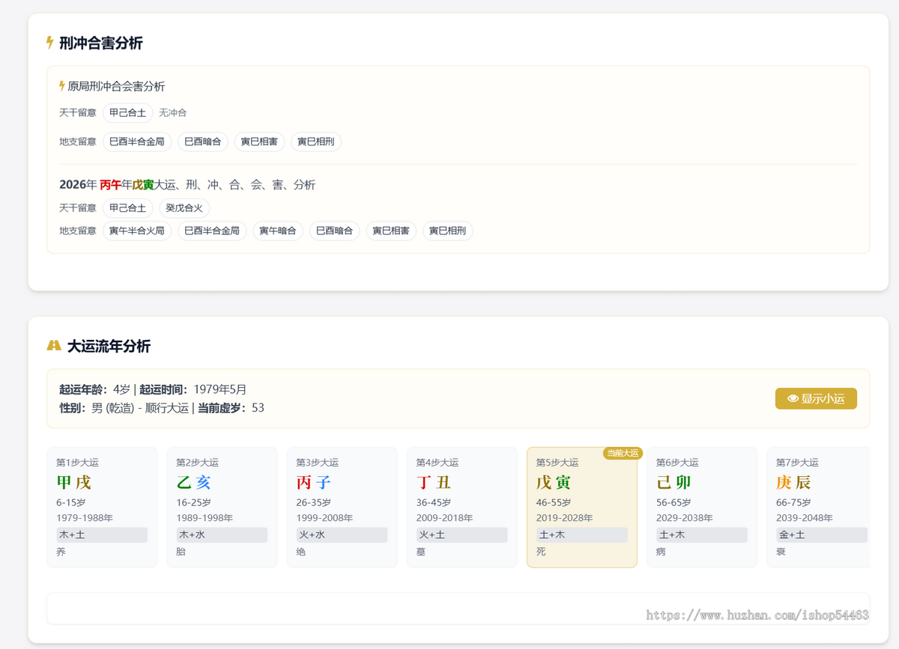
Task: Click the 起运年龄 4岁 text
Action: pos(95,389)
